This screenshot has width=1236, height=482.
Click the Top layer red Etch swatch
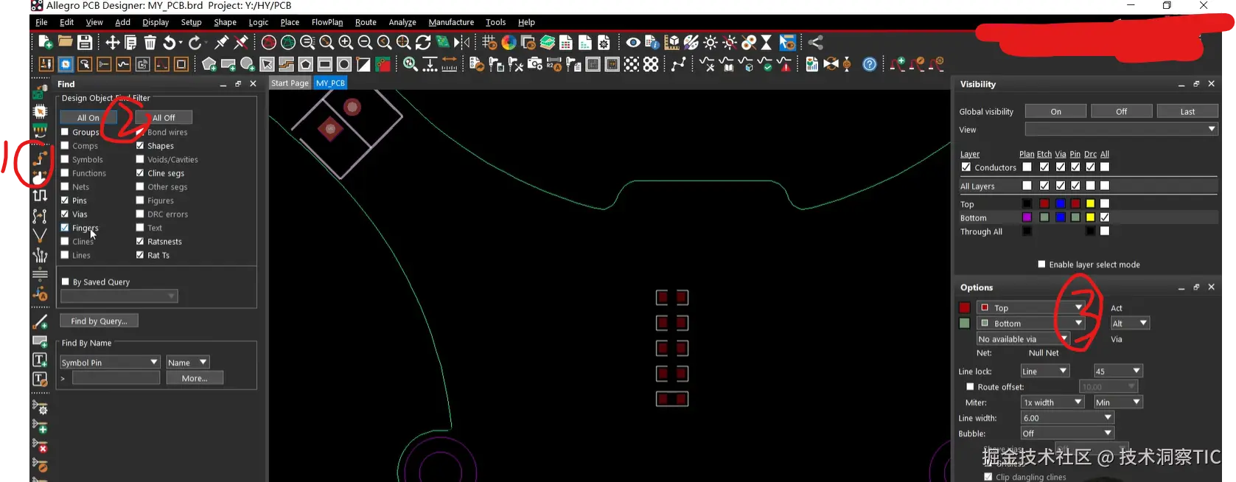tap(1044, 203)
